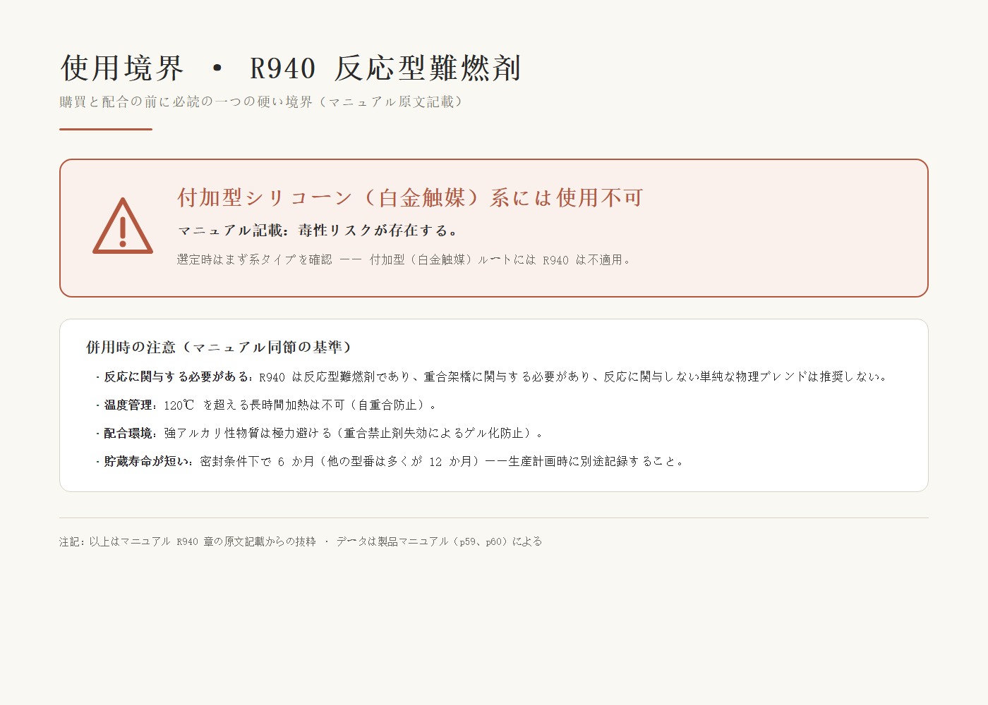This screenshot has height=705, width=988.
Task: Click the subtitle starting with 購買と配合の前に必読
Action: click(262, 102)
